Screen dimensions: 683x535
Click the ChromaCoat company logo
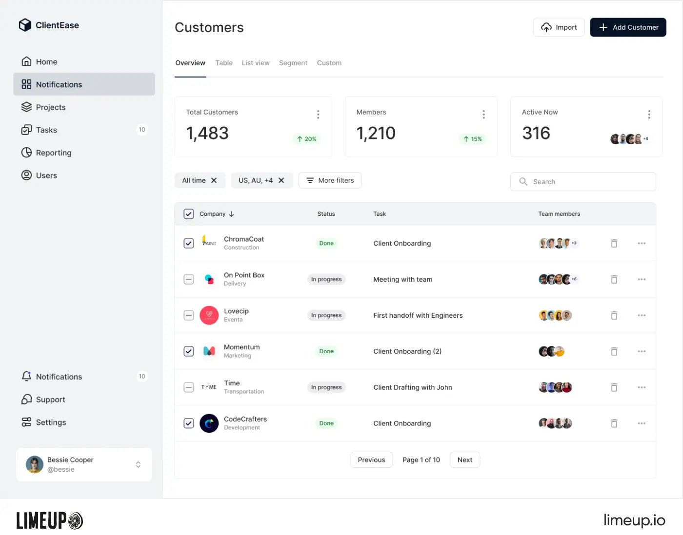point(209,243)
